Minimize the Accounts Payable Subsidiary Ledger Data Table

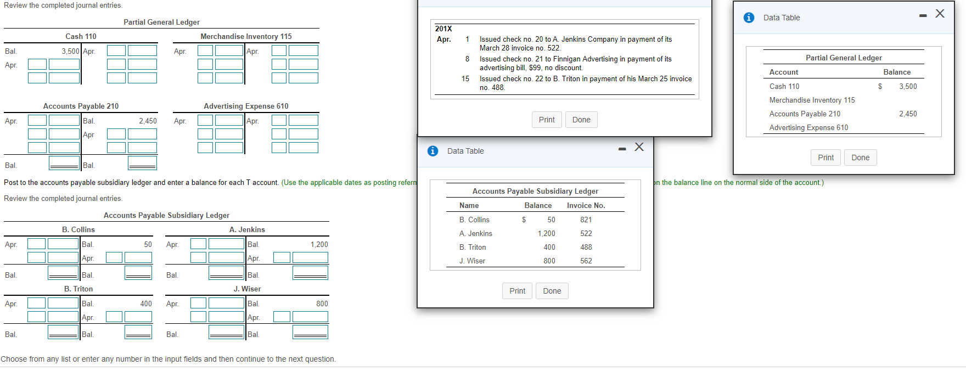click(622, 149)
